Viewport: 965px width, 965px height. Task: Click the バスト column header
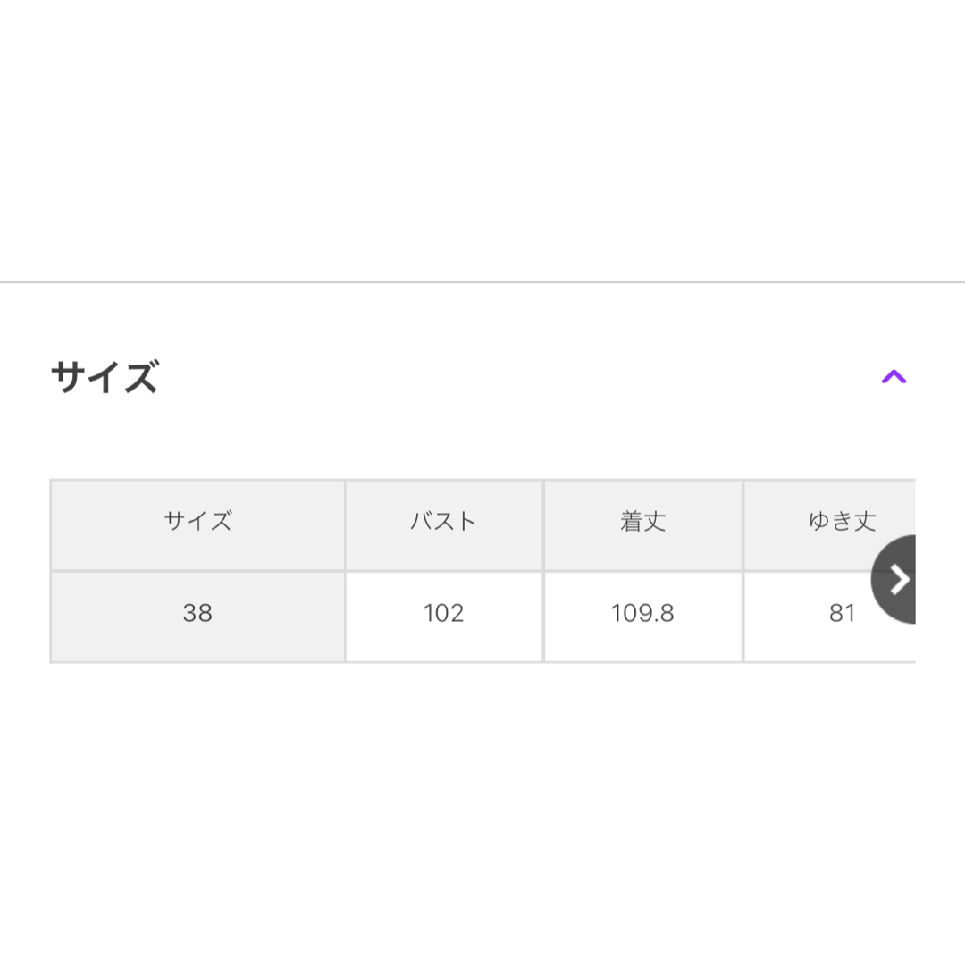[444, 525]
